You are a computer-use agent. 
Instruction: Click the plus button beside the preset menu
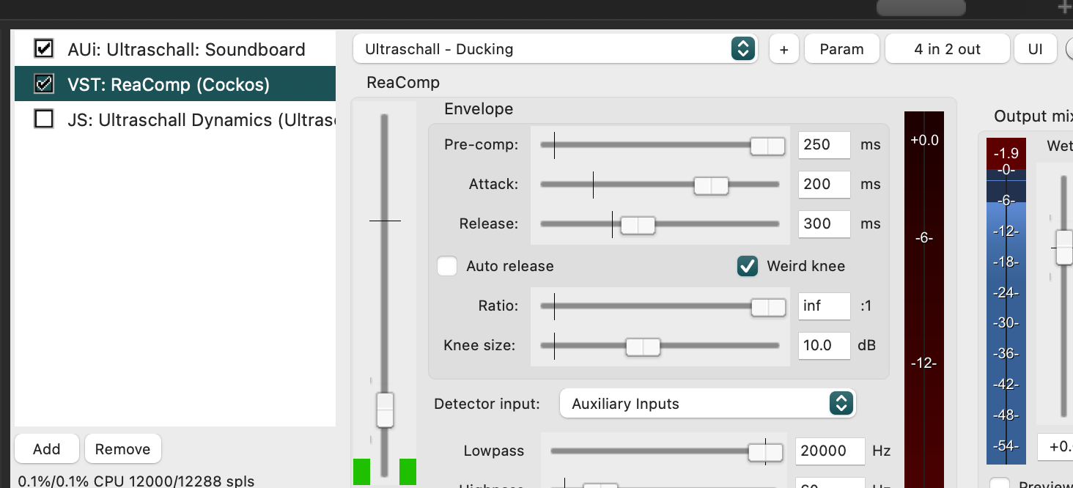pos(783,49)
